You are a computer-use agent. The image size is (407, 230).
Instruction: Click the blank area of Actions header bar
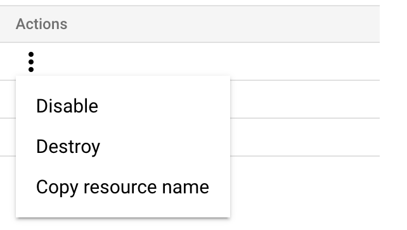click(x=223, y=24)
